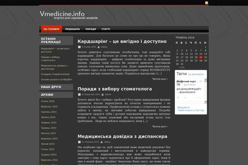
Task: Open the Медицина menu item
Action: 72,29
